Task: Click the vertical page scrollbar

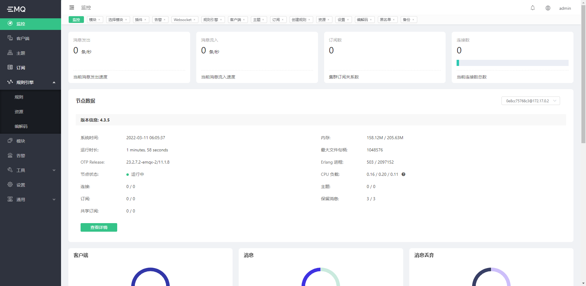Action: click(583, 74)
